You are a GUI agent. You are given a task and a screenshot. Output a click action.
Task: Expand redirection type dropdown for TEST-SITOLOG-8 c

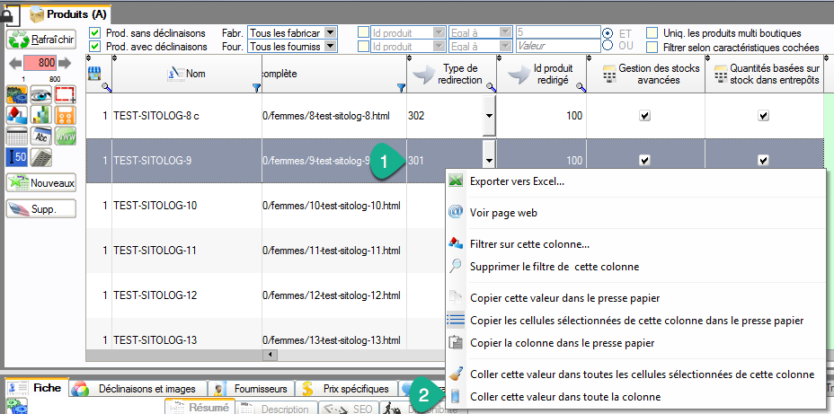[x=489, y=116]
